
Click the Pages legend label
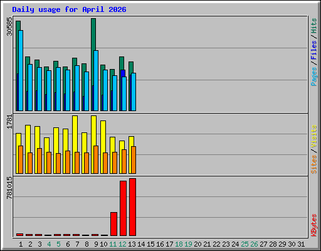click(x=314, y=77)
